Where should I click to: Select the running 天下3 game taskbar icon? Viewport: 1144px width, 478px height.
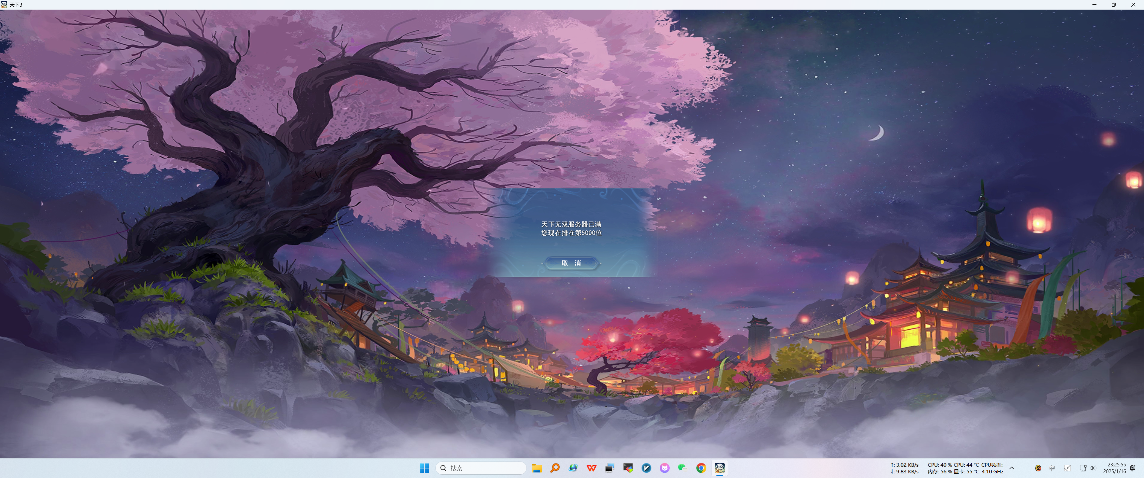[x=719, y=468]
